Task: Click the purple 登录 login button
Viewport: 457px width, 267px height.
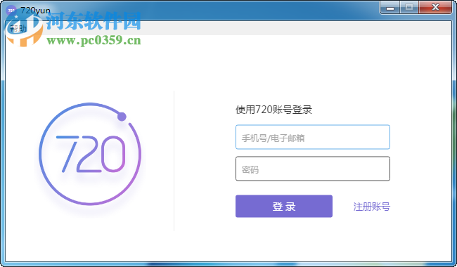Action: pyautogui.click(x=284, y=206)
